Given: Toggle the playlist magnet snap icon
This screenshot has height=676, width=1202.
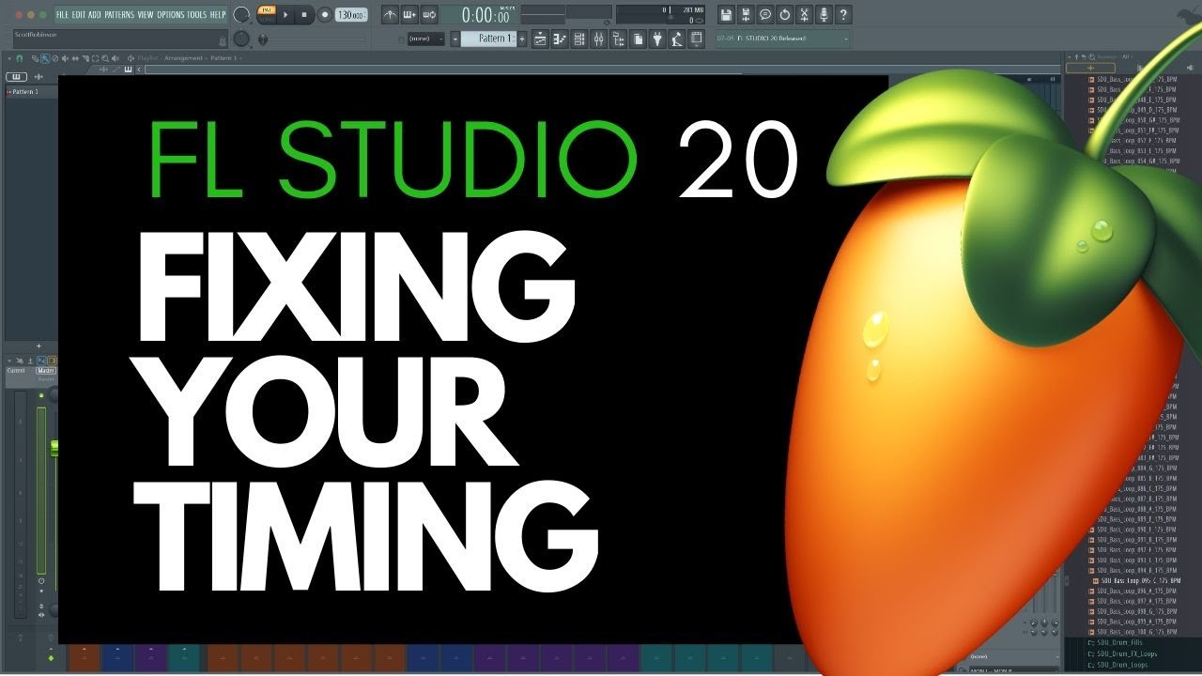Looking at the screenshot, I should (19, 58).
